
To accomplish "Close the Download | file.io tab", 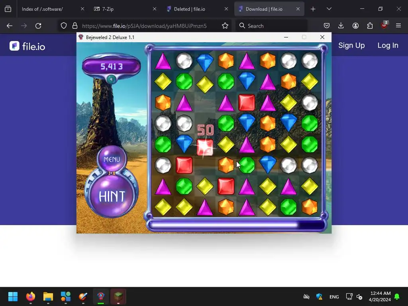I will click(x=298, y=9).
